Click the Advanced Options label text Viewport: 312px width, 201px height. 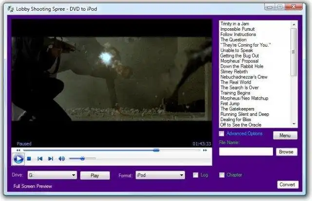245,134
